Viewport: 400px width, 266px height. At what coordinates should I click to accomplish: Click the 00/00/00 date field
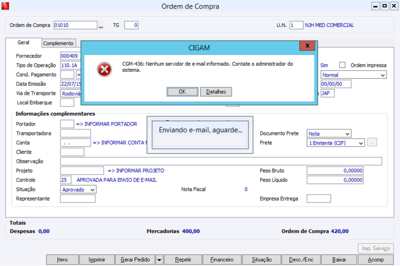[336, 84]
